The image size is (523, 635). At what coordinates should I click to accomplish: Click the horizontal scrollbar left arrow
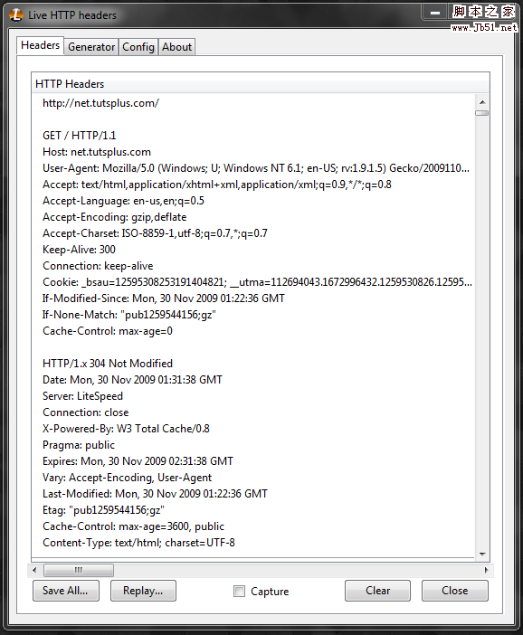34,570
